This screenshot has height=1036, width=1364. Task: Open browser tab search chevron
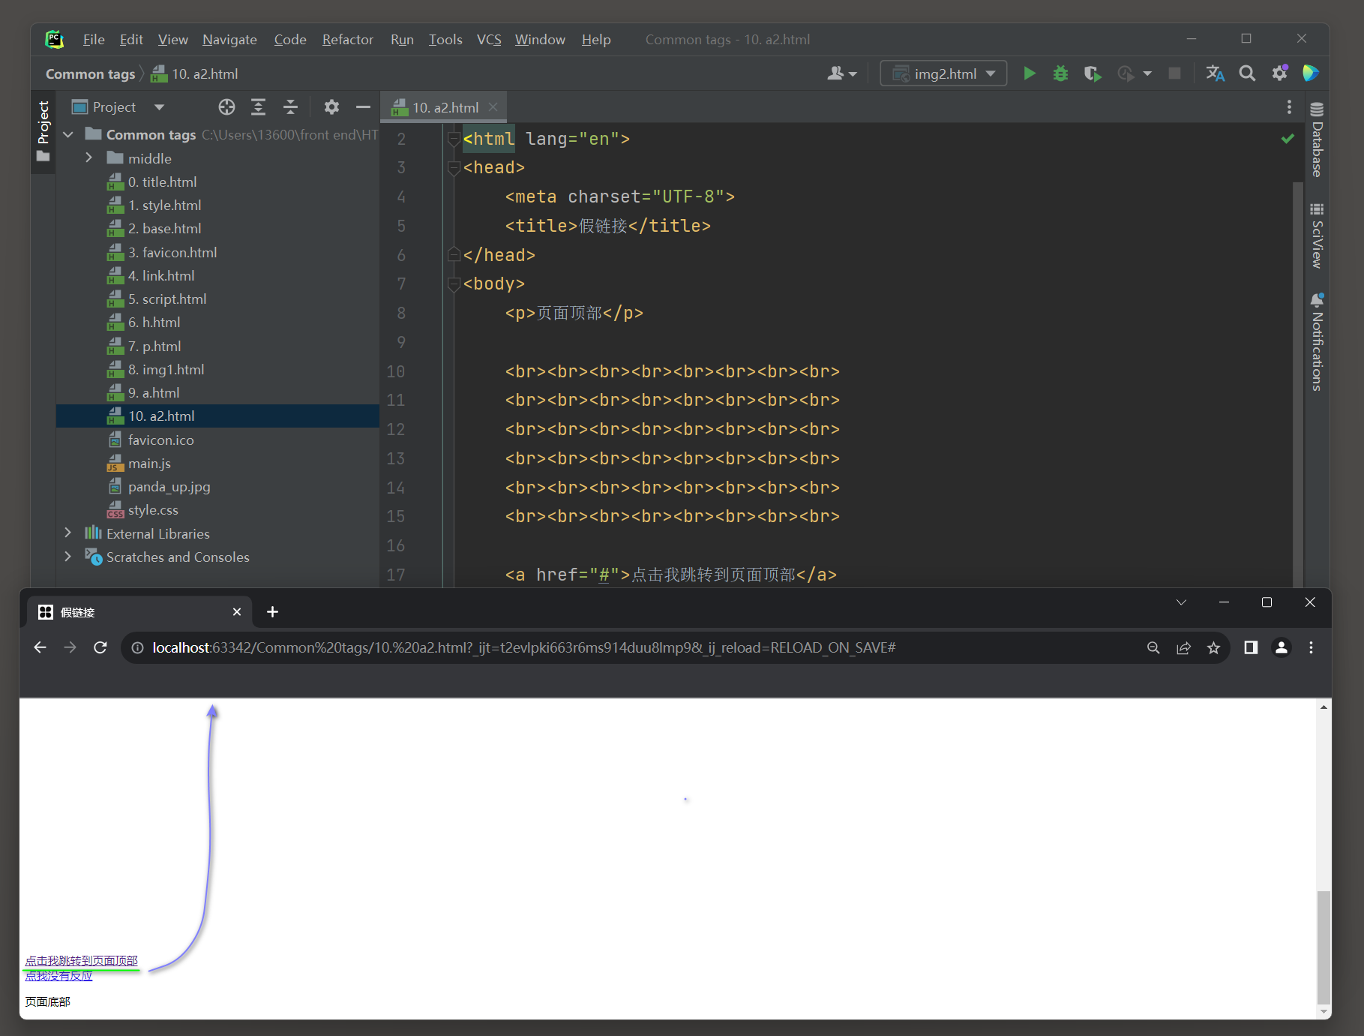click(x=1181, y=602)
